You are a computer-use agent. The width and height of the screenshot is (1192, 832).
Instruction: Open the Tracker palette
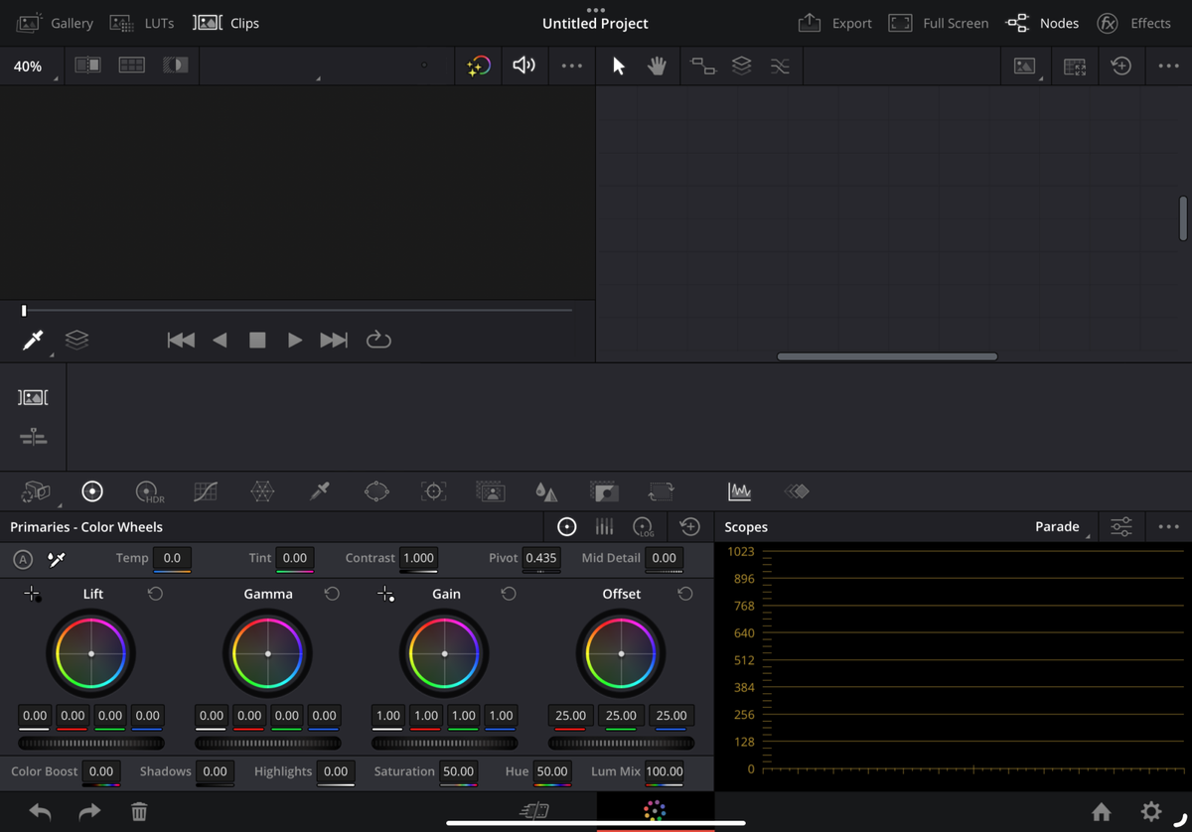tap(433, 490)
